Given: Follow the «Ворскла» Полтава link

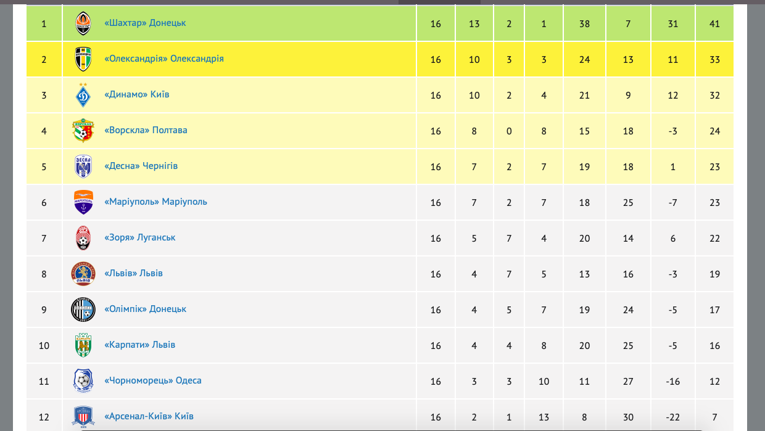Looking at the screenshot, I should 146,130.
